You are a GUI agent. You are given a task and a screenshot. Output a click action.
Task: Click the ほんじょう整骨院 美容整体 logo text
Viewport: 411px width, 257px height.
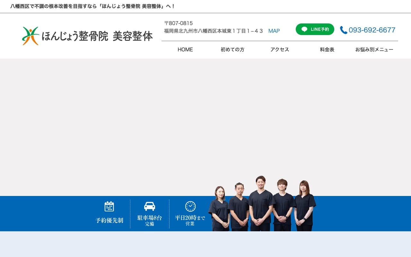(x=97, y=37)
